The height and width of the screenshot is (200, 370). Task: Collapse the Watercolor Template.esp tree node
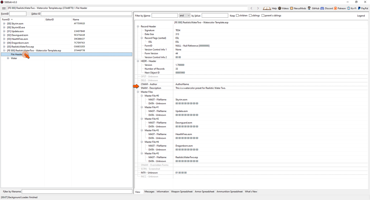pyautogui.click(x=4, y=51)
